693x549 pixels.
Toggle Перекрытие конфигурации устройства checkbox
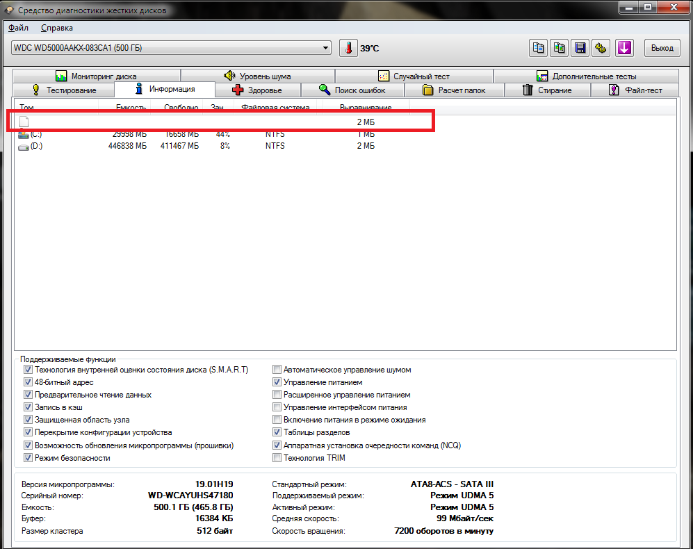coord(28,432)
